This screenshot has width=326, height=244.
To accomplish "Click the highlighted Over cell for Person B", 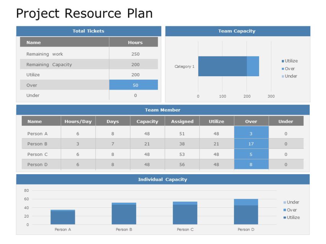I will (x=251, y=144).
